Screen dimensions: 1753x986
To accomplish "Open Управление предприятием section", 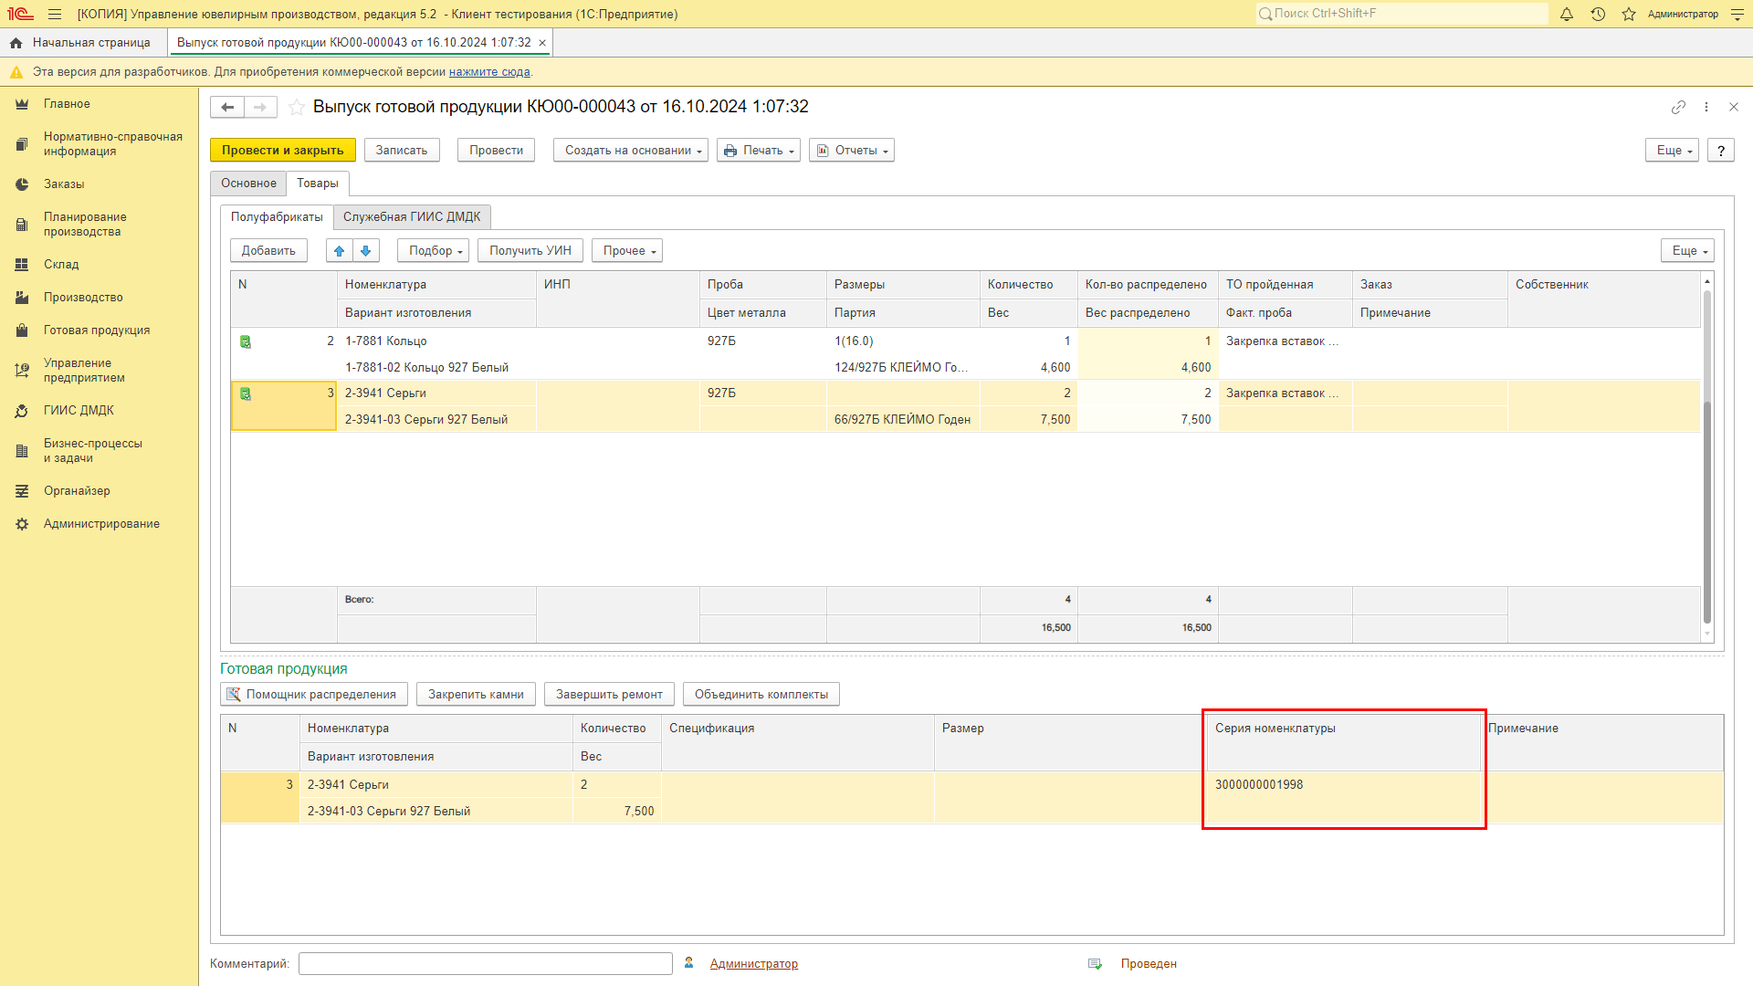I will [x=84, y=371].
